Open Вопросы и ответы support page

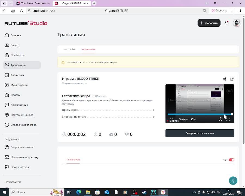(x=19, y=147)
